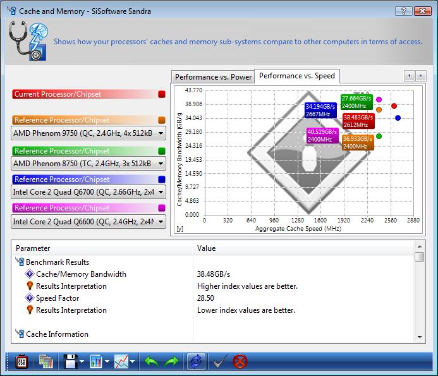Viewport: 438px width, 376px height.
Task: Click the blue Reference Processor/Chipset label
Action: (x=62, y=179)
